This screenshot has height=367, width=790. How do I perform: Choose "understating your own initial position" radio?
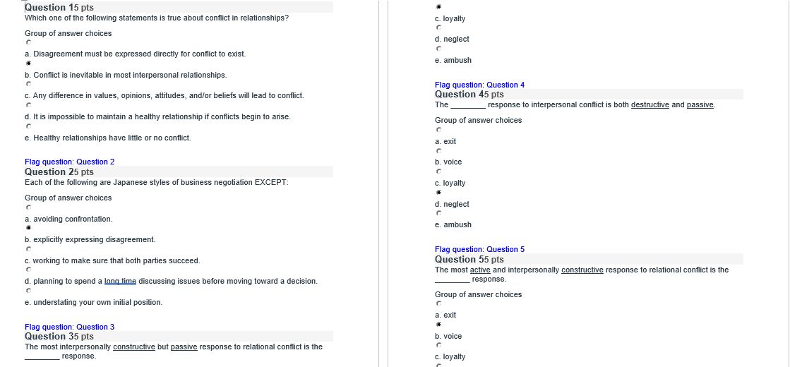point(28,291)
